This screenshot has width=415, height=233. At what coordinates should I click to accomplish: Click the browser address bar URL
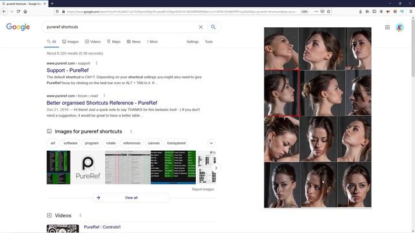(x=182, y=12)
